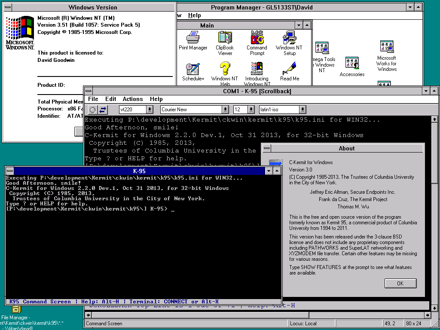Click the K-95> command prompt line in console

click(x=90, y=209)
